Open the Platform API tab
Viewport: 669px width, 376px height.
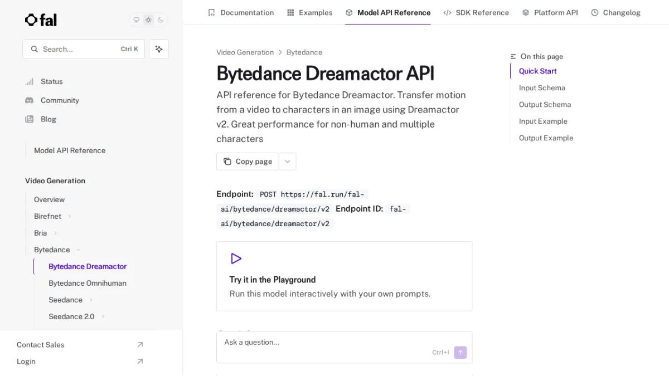click(x=550, y=12)
